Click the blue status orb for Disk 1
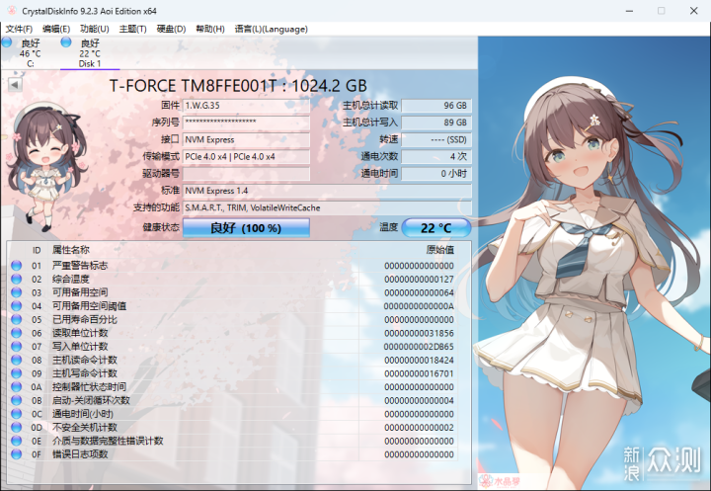Screen dimensions: 711x491 tap(66, 42)
